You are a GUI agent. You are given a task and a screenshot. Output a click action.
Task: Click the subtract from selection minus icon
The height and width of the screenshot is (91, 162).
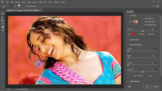click(x=15, y=6)
